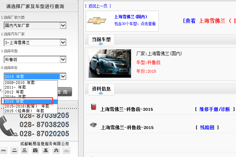
Task: Click the 车型:科鲁兹 red text
Action: coord(148,62)
